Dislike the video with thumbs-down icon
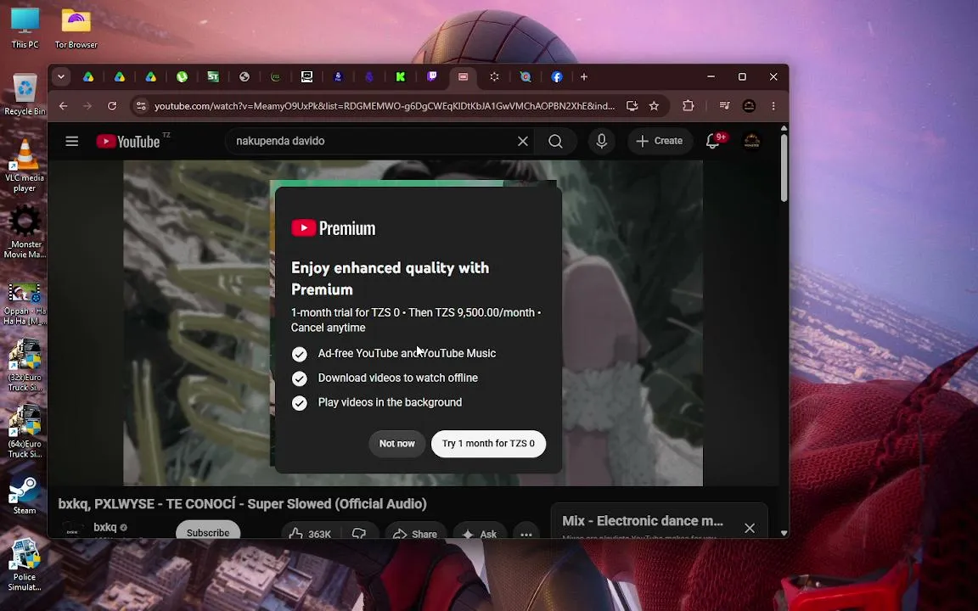This screenshot has width=978, height=611. click(x=359, y=534)
